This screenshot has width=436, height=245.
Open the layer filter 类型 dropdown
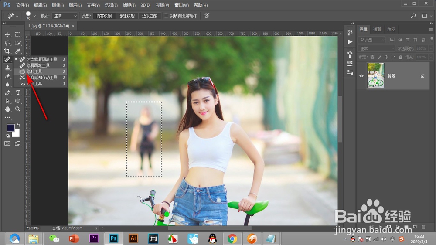point(372,40)
